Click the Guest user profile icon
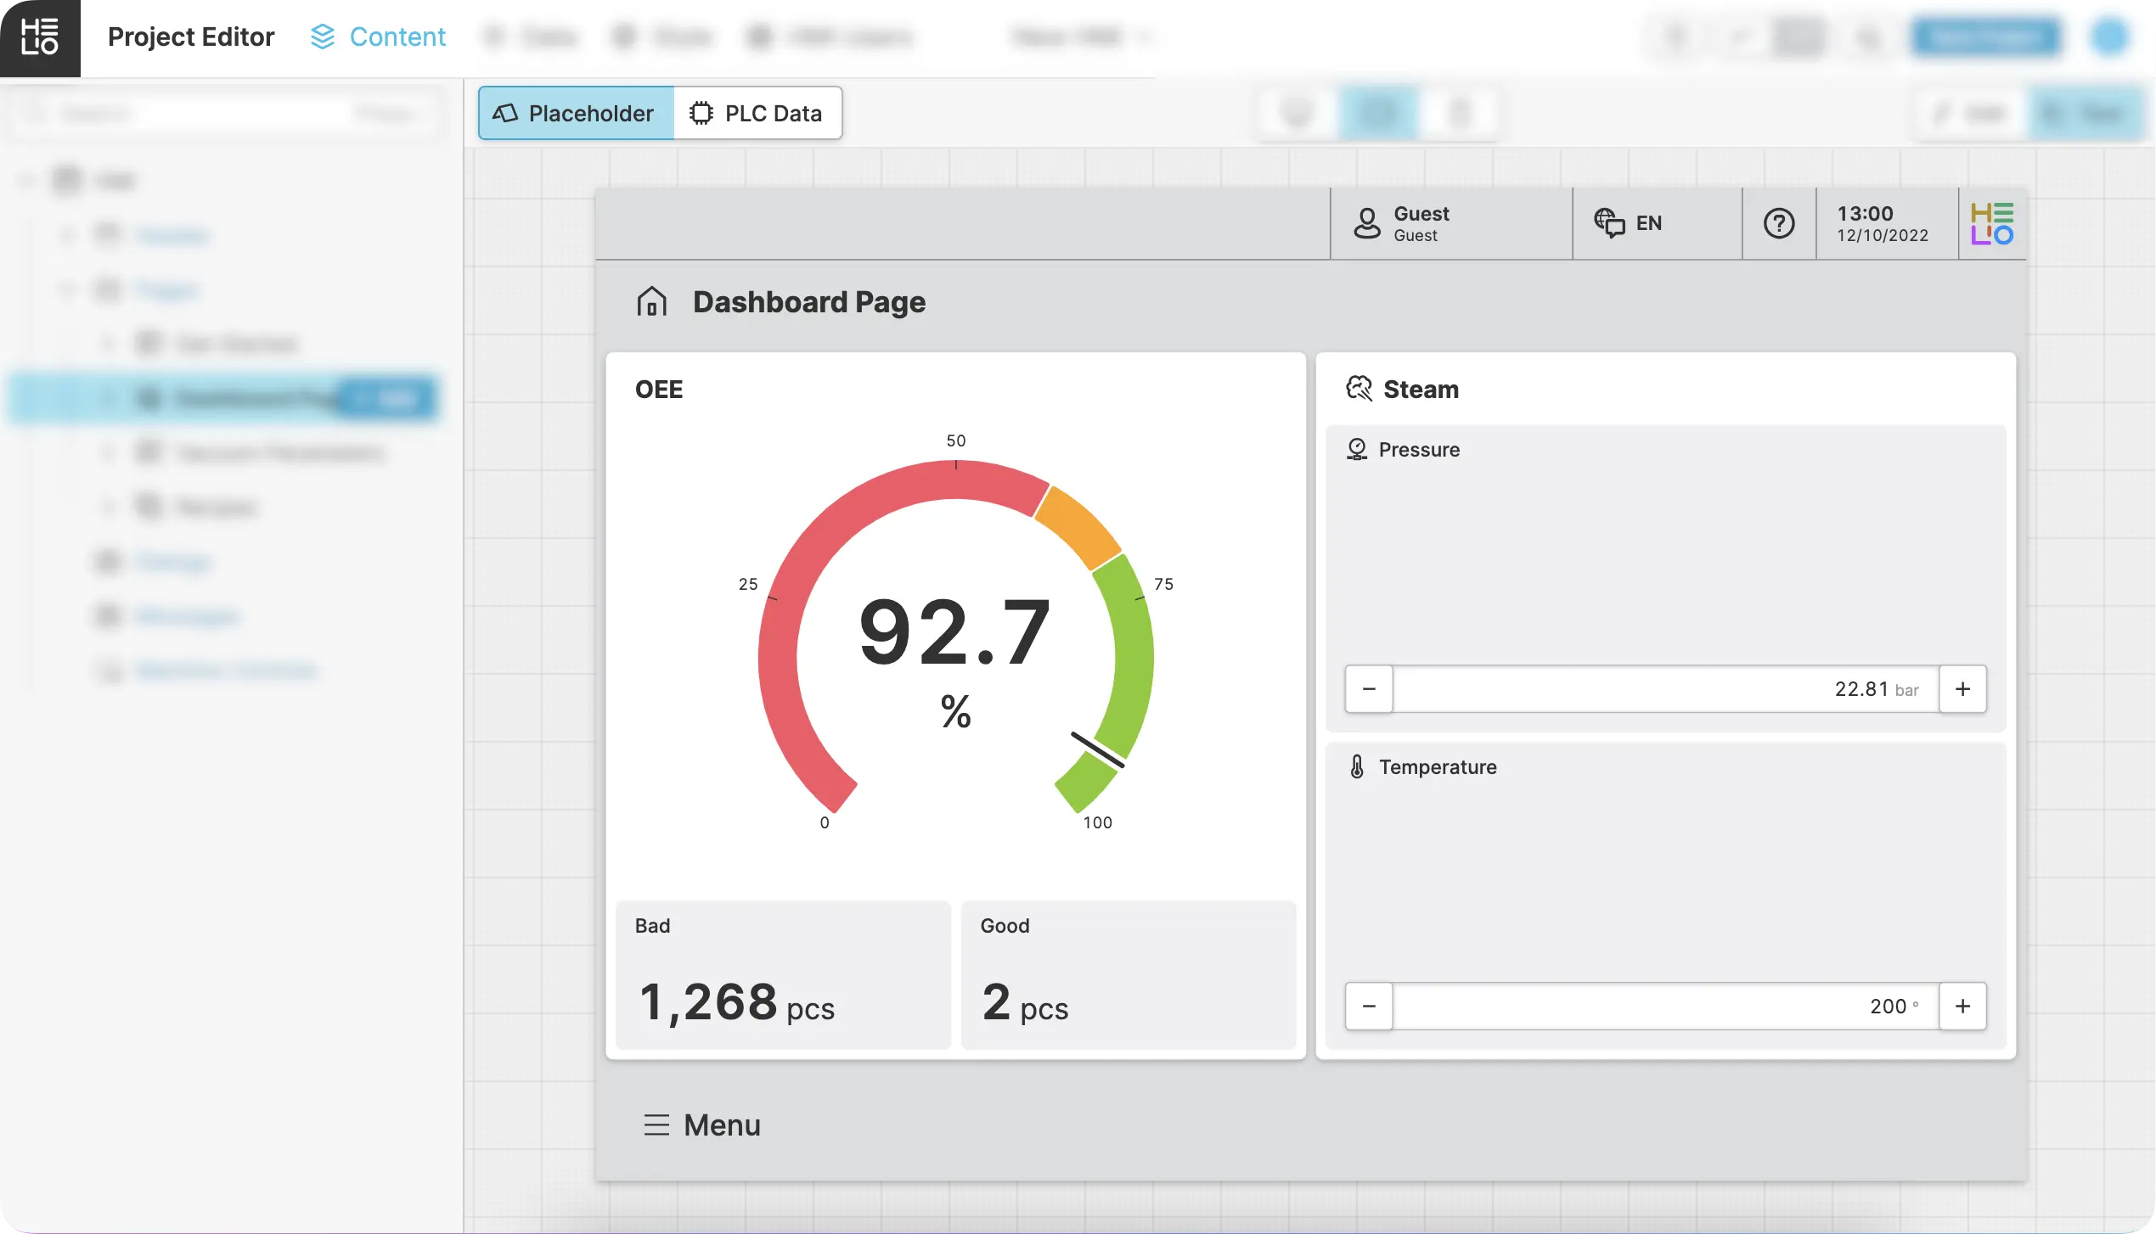The image size is (2156, 1234). click(x=1366, y=223)
